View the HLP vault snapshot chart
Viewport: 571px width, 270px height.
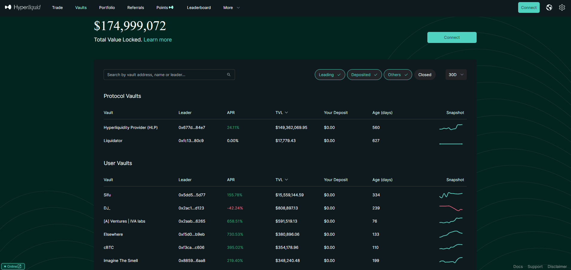[451, 127]
